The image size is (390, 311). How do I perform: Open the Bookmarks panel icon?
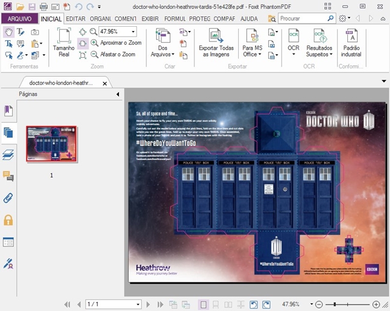coord(8,111)
